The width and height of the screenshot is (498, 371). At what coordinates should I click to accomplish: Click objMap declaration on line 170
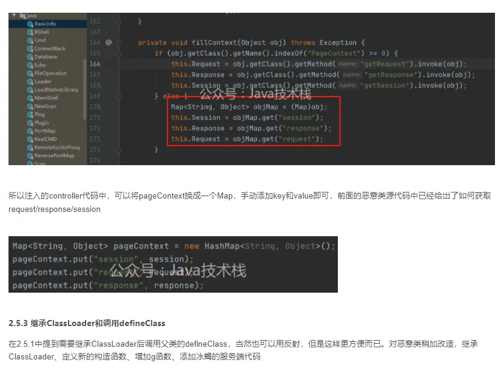[x=249, y=107]
